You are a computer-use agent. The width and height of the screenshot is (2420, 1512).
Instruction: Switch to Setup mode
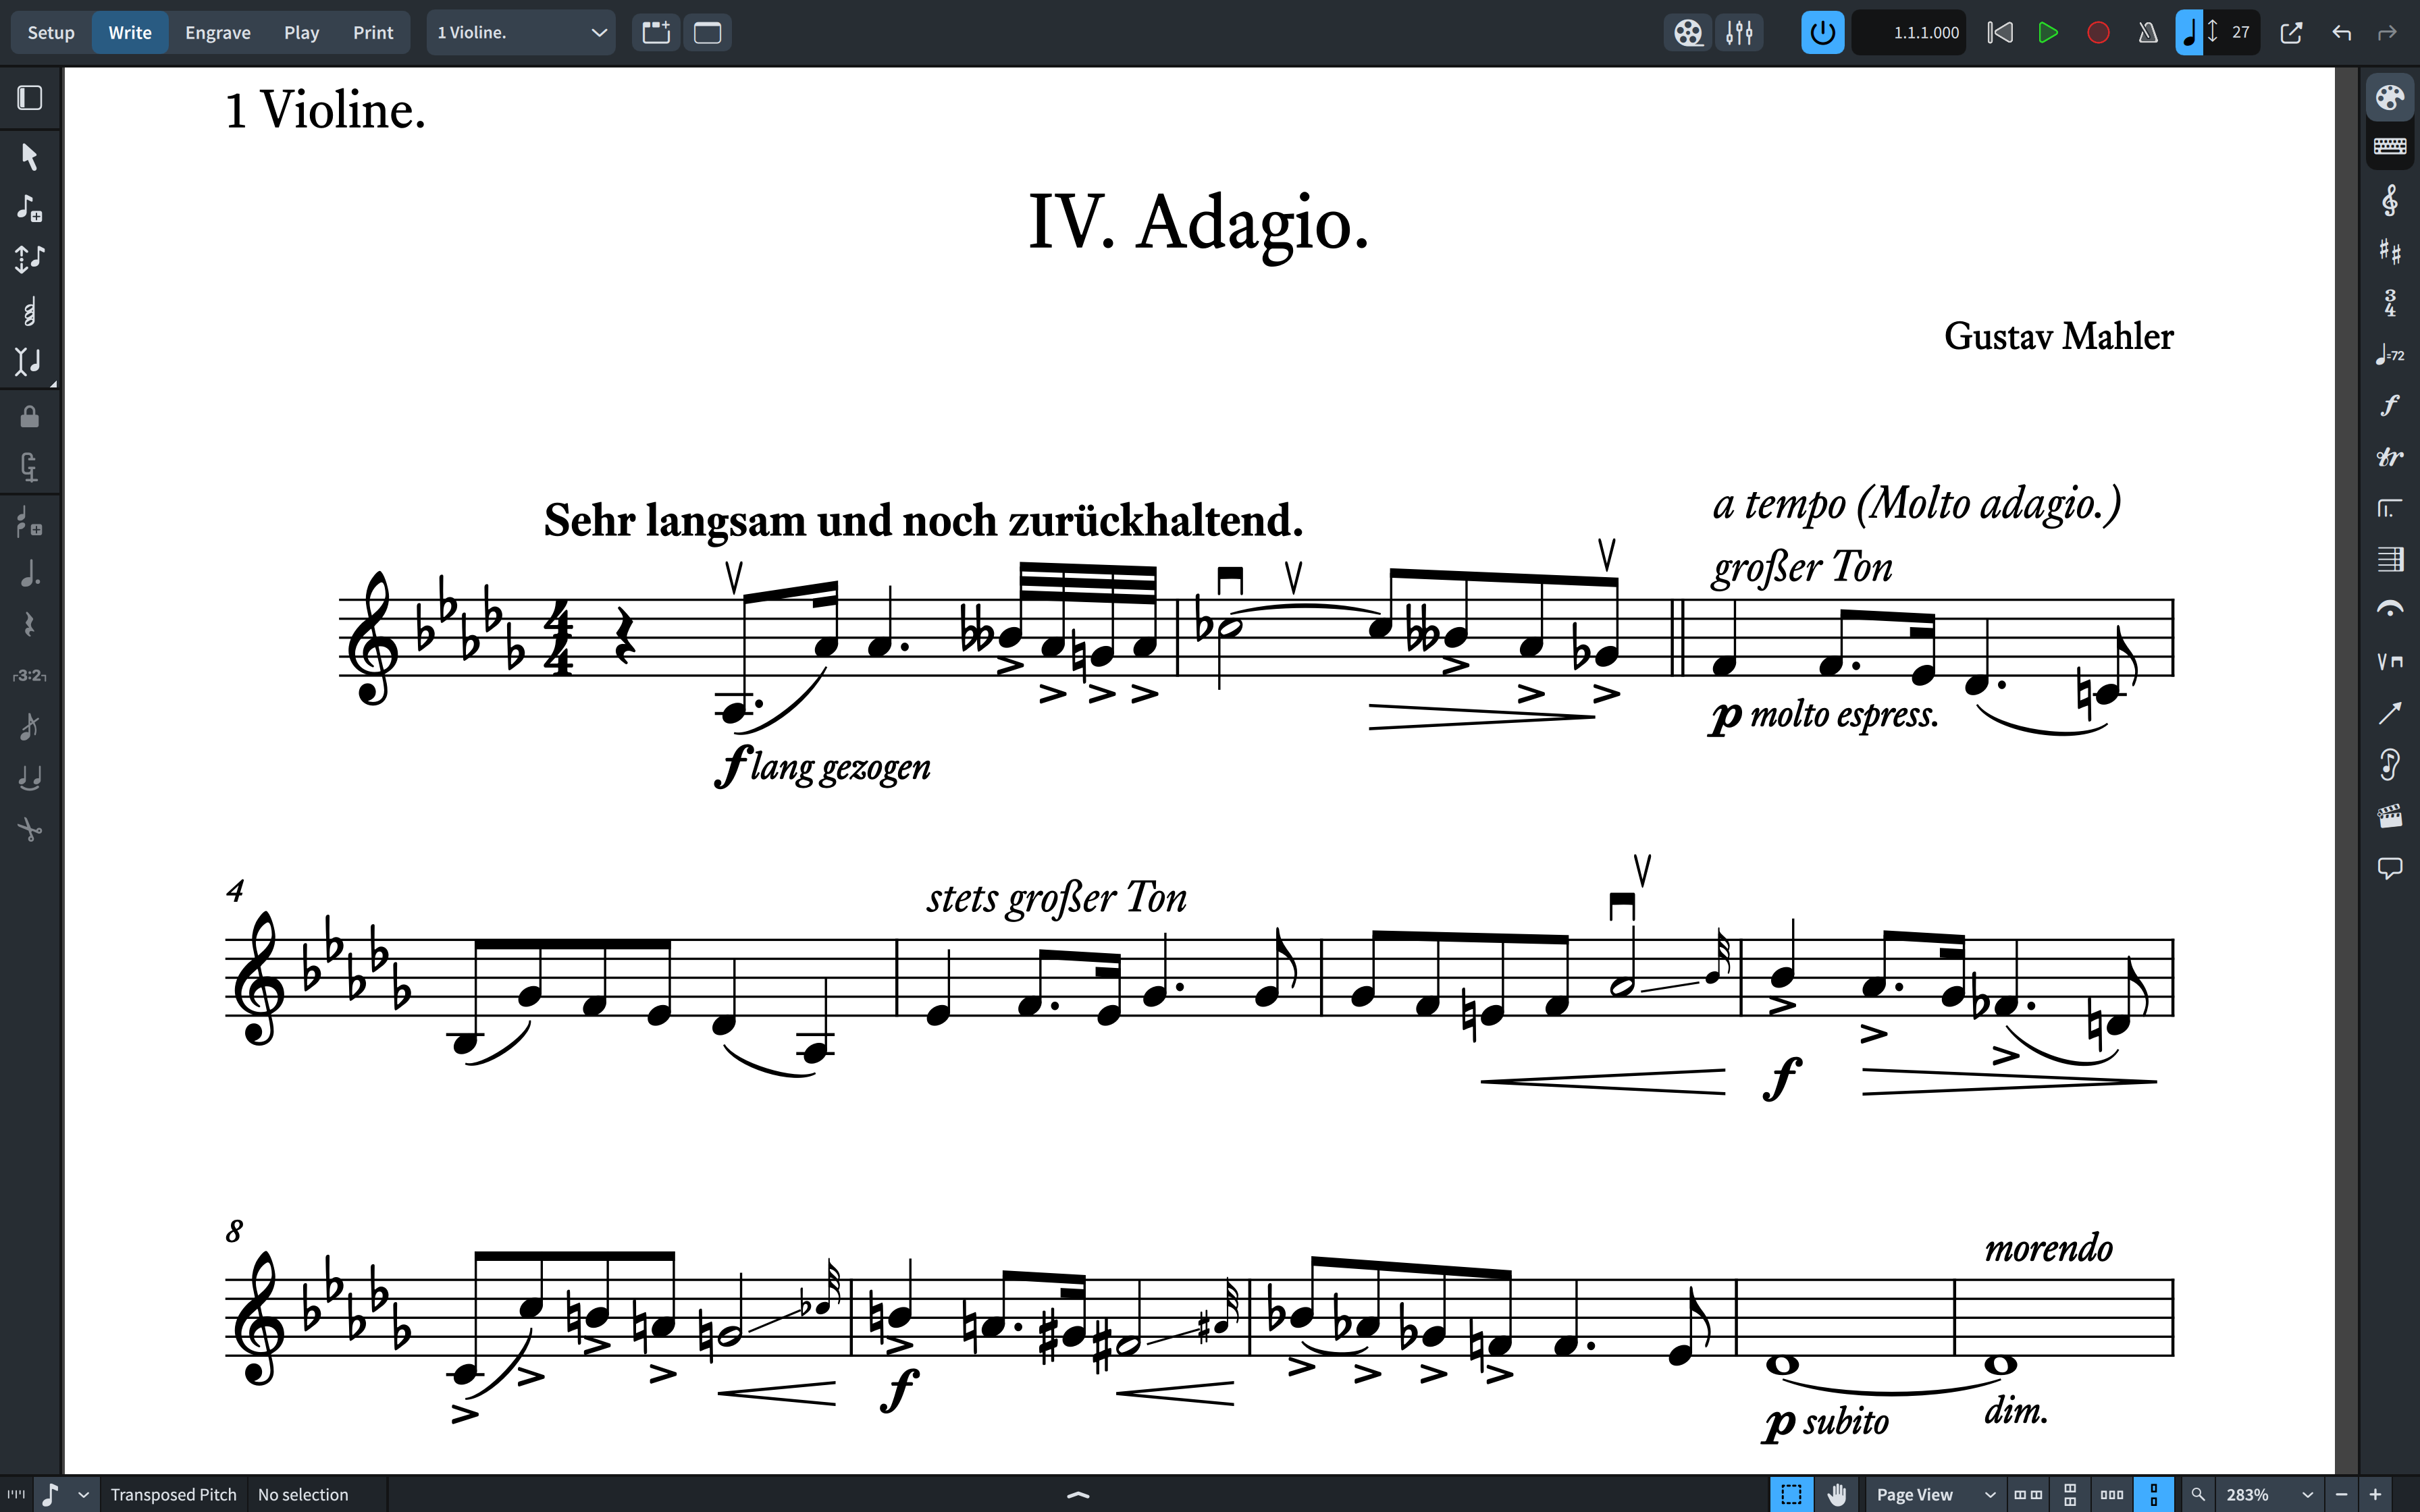51,33
